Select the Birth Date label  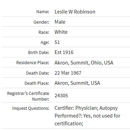coord(38,53)
